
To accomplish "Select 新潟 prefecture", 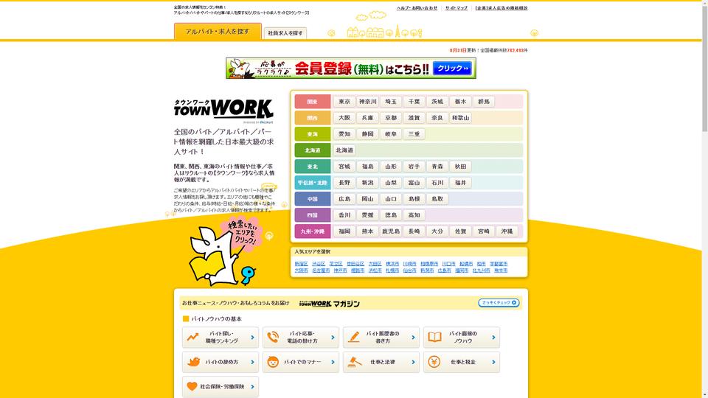I will (x=367, y=183).
